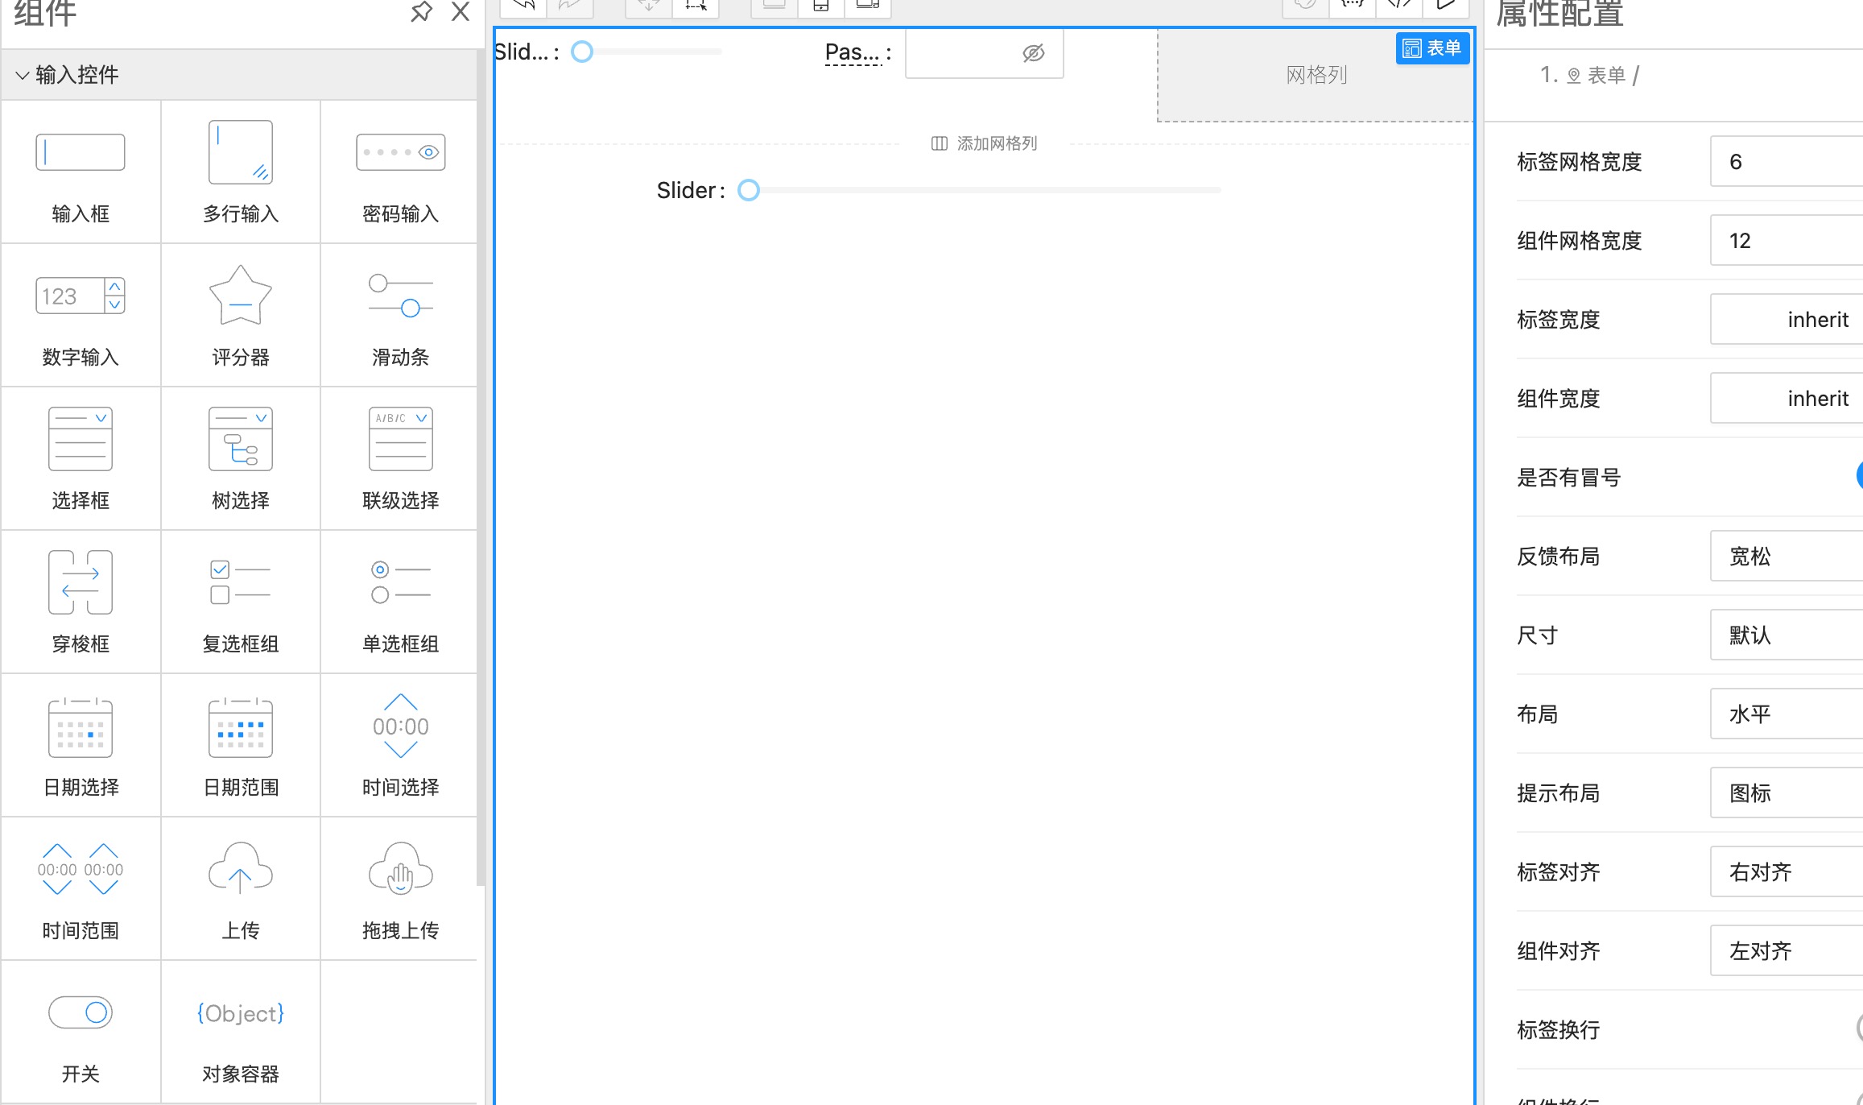1863x1105 pixels.
Task: Activate the selection tool in canvas toolbar
Action: click(696, 6)
